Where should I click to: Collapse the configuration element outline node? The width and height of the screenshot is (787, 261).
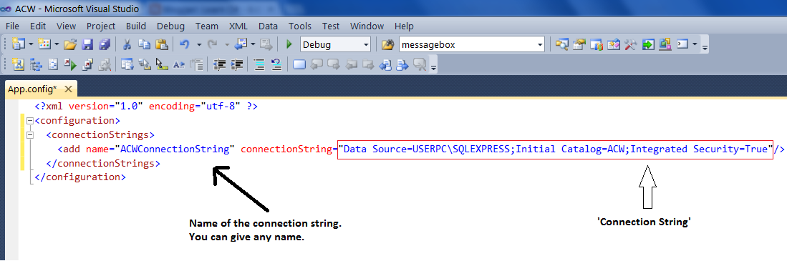pos(29,121)
